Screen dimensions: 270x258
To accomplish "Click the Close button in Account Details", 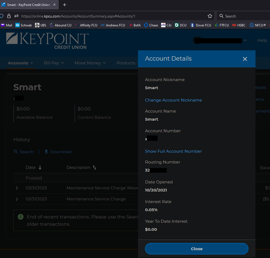I will tap(196, 249).
